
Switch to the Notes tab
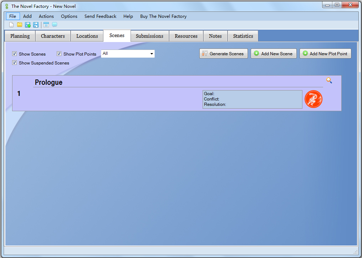point(215,36)
